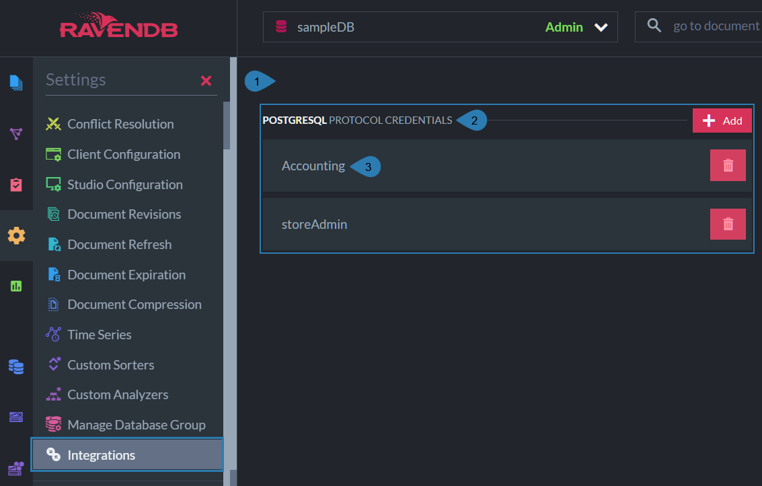Open the Manage Server sidebar icon
This screenshot has width=762, height=486.
click(16, 417)
